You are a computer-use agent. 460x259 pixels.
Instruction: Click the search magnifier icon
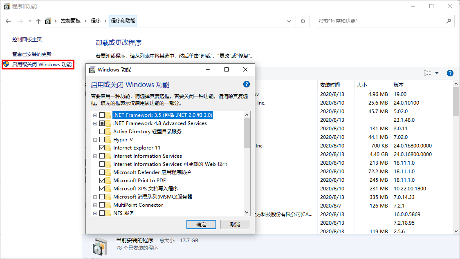(x=449, y=21)
